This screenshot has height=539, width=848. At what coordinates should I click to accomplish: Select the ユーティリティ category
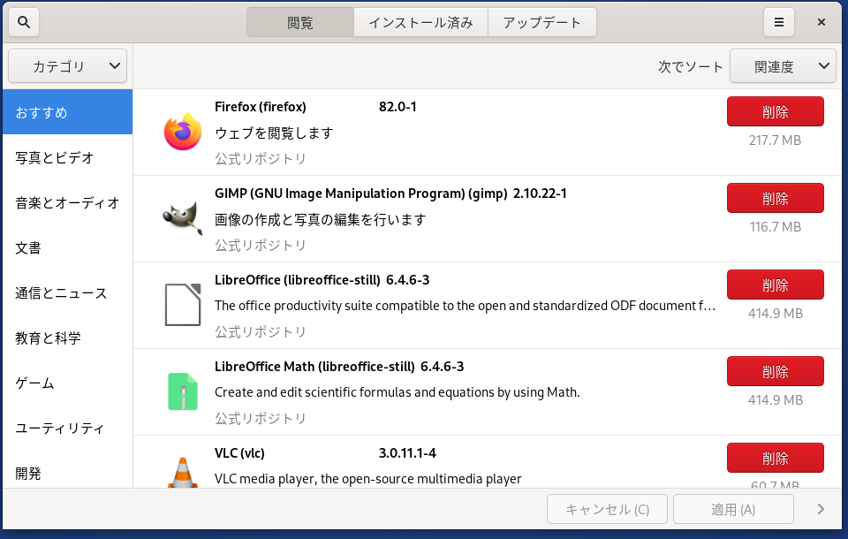click(x=68, y=428)
